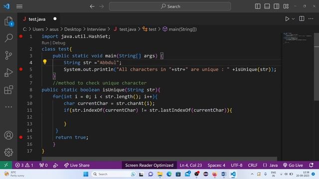This screenshot has height=179, width=319.
Task: Click the Run CodeLens link
Action: tap(45, 43)
